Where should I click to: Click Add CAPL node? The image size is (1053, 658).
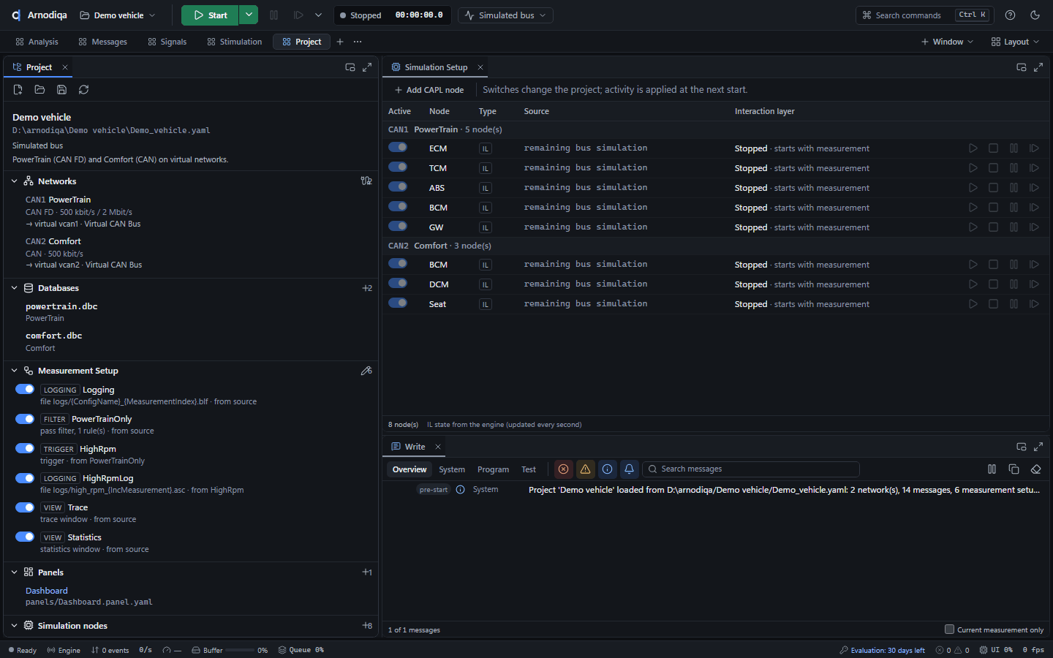point(429,90)
